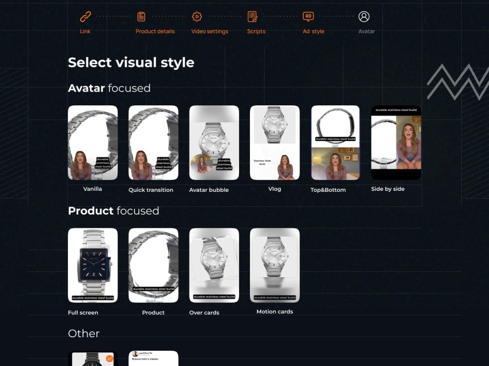Click the Vlog caption text
Viewport: 489px width, 366px height.
point(275,189)
